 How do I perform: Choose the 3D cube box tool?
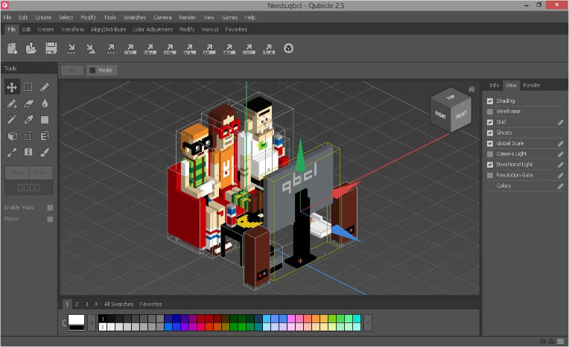click(x=13, y=136)
